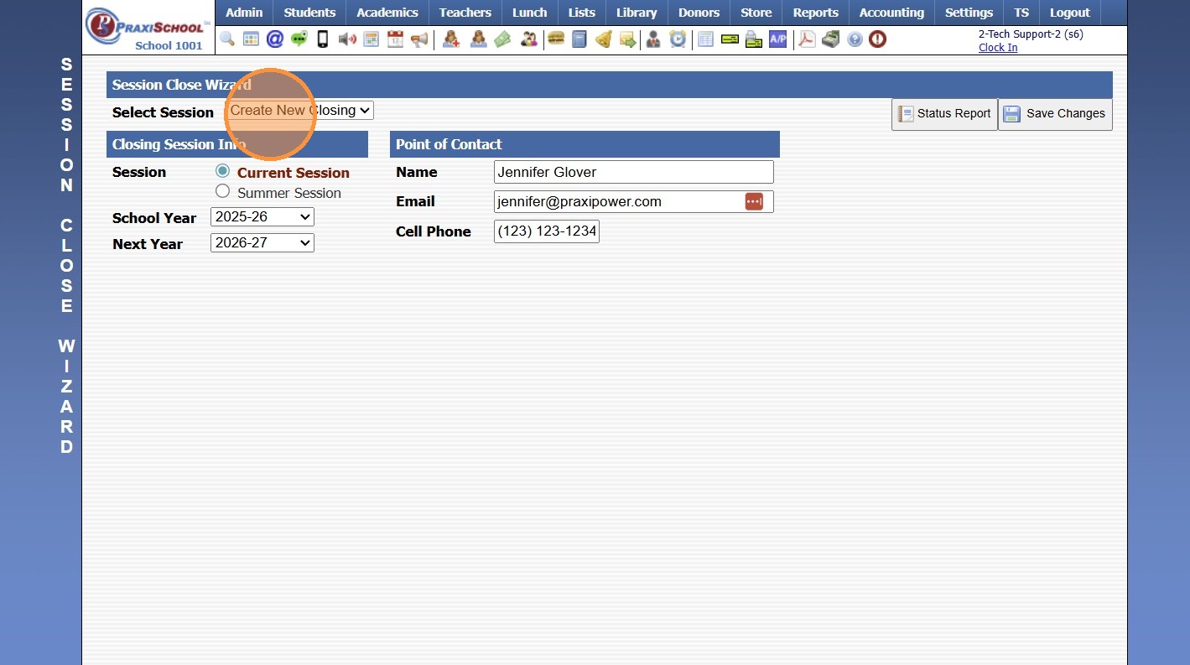Image resolution: width=1190 pixels, height=665 pixels.
Task: Open the green chat bubble icon
Action: (299, 39)
